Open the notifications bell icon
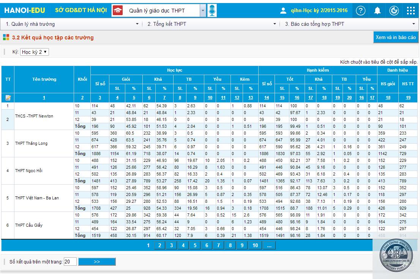This screenshot has width=420, height=279. pos(377,11)
